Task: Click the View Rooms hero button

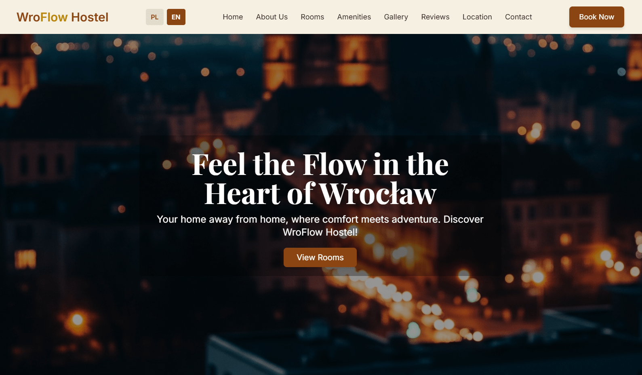Action: tap(320, 257)
